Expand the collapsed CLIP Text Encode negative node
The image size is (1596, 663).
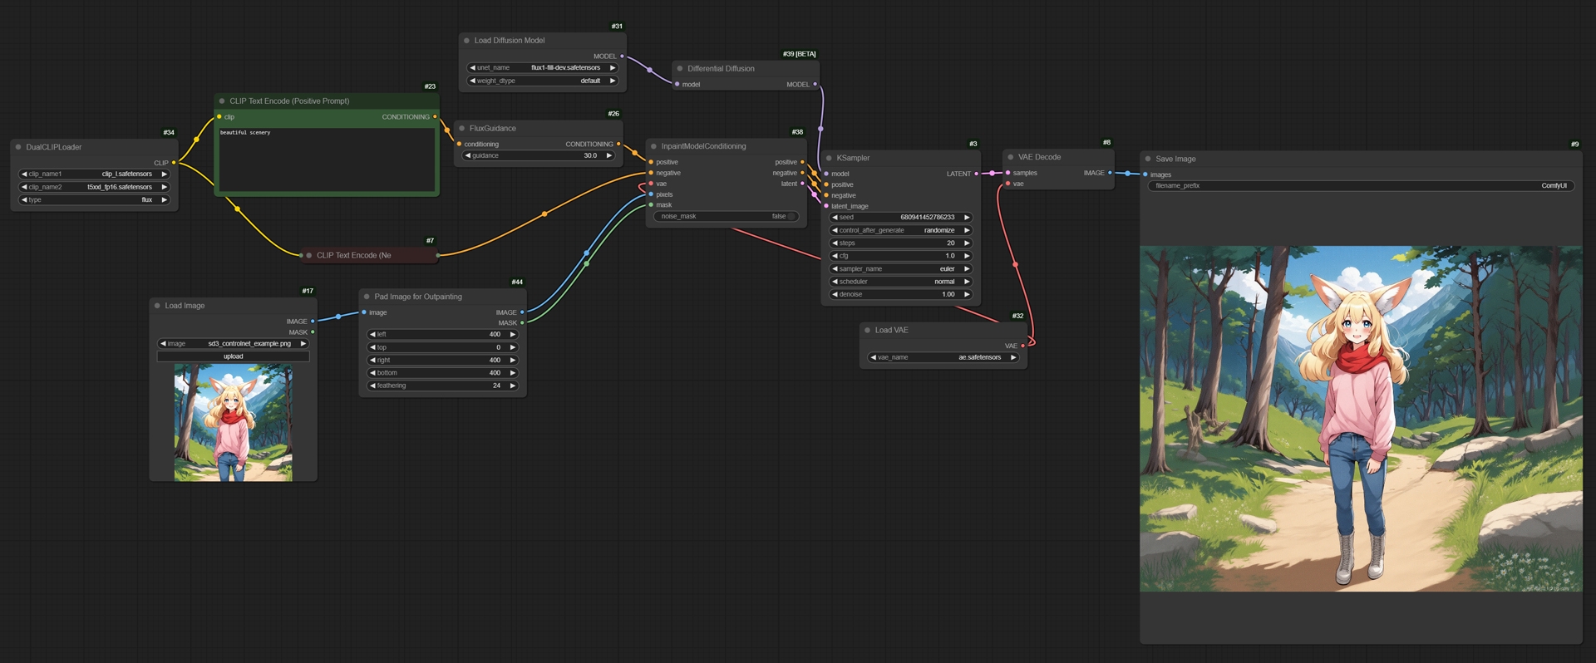point(309,255)
